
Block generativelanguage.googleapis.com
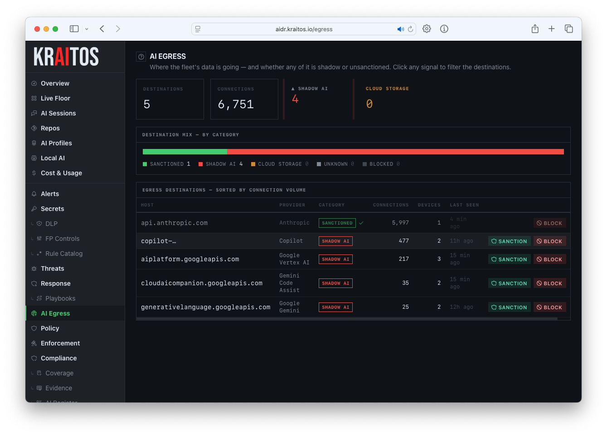(x=549, y=307)
